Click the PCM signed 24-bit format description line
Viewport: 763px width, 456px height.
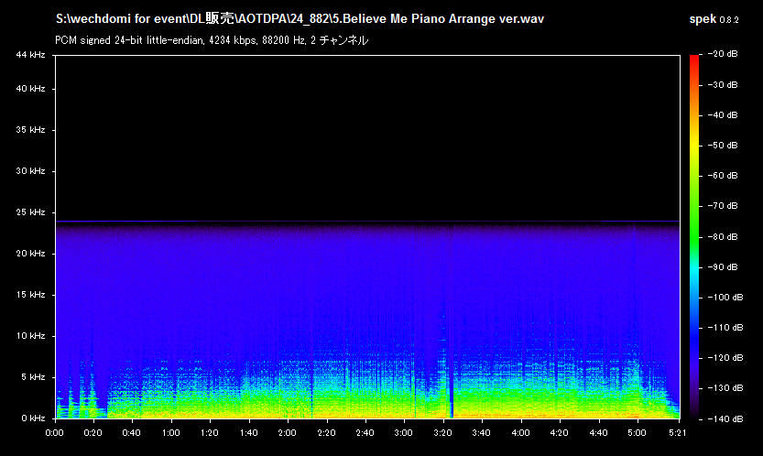212,40
